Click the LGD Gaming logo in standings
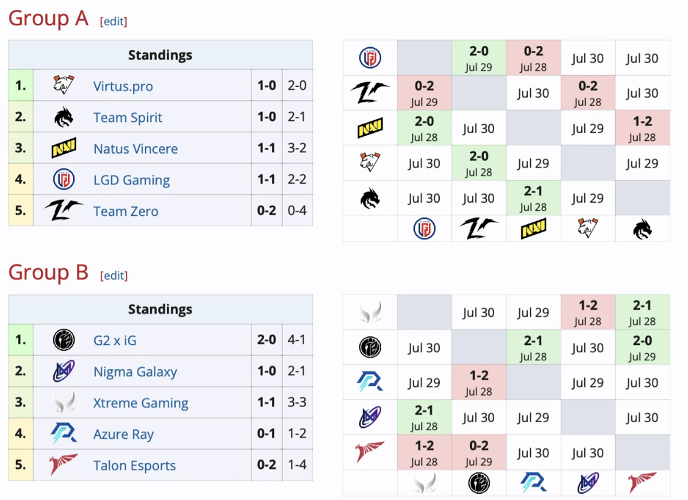Viewport: 688px width, 500px height. [64, 180]
